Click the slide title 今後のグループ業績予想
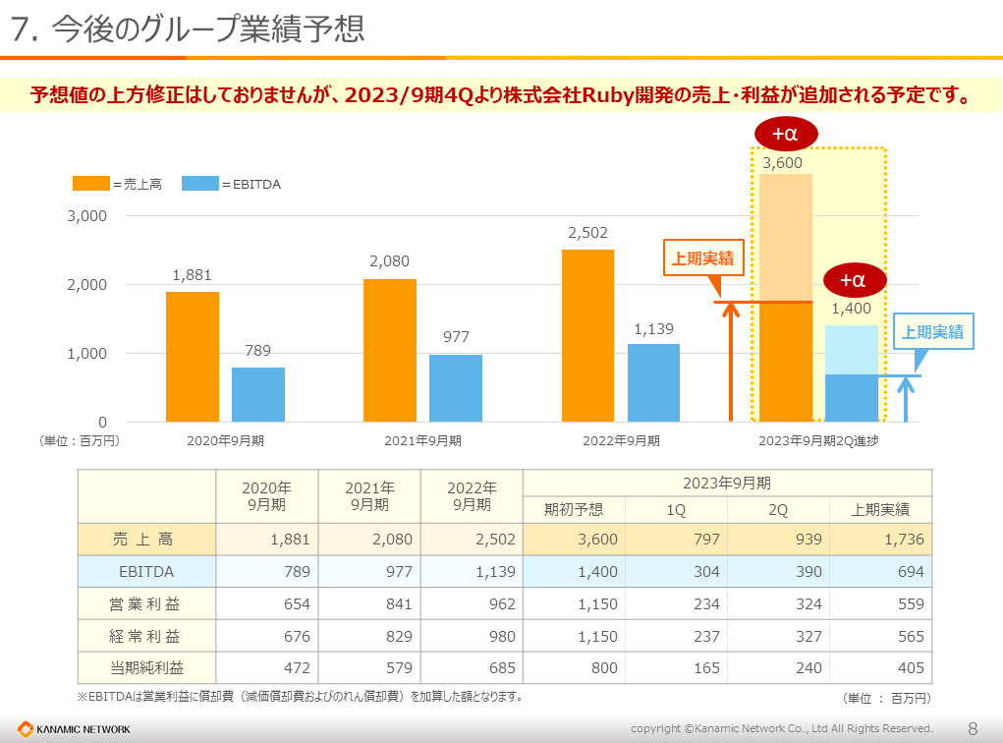The height and width of the screenshot is (743, 1003). click(208, 29)
